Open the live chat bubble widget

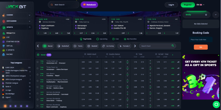[x=216, y=105]
